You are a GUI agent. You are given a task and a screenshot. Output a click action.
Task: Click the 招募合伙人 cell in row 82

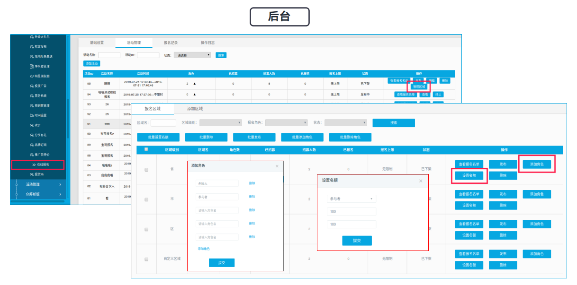[x=107, y=186]
